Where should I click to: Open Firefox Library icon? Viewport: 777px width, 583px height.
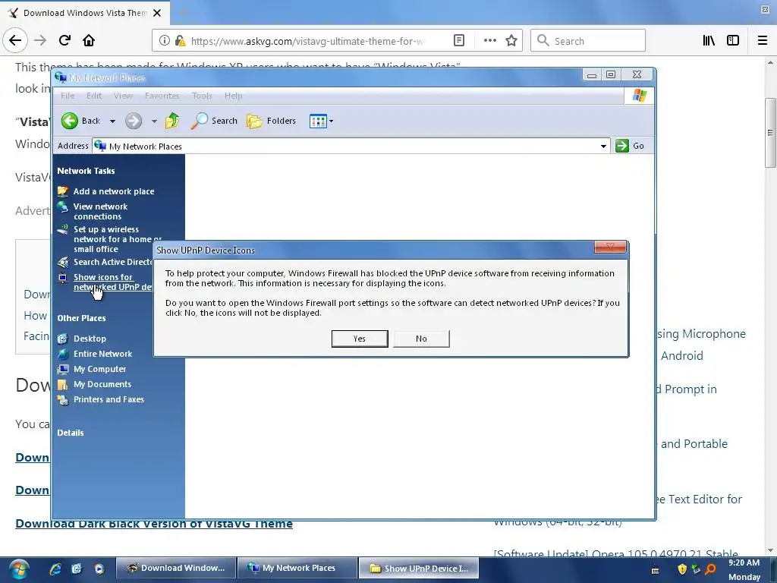click(x=709, y=41)
